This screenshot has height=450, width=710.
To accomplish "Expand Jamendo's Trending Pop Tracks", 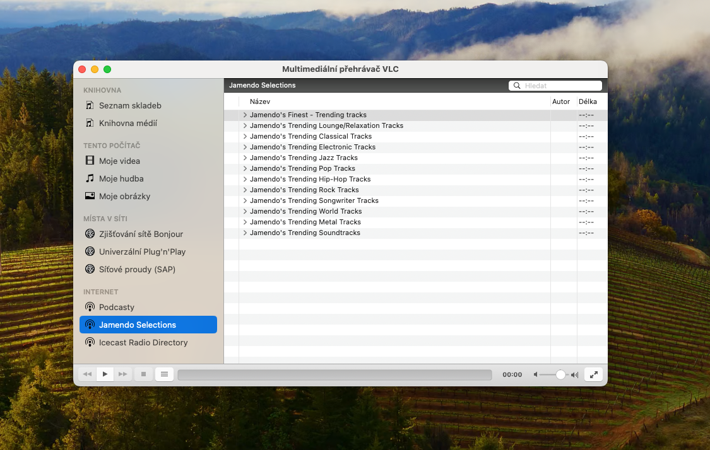I will point(245,168).
